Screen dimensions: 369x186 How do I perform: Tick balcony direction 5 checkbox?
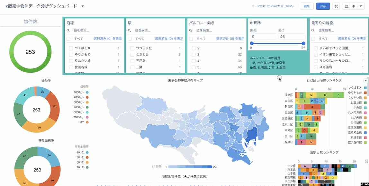(x=194, y=67)
